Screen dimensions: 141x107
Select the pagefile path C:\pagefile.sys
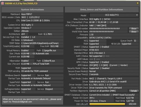[49, 51]
